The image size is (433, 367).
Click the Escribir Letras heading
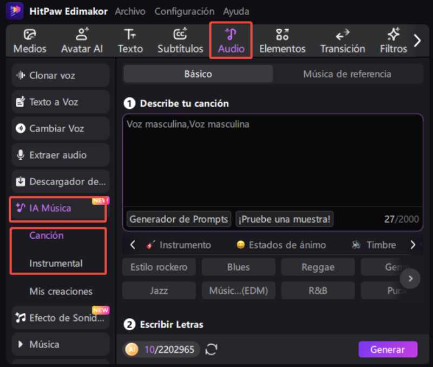172,324
